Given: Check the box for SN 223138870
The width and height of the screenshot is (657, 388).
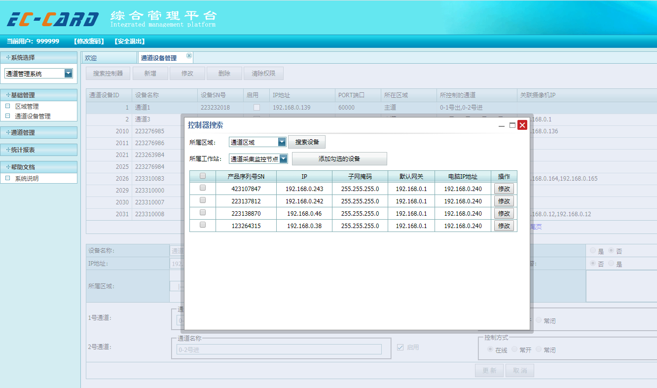Looking at the screenshot, I should pos(203,213).
